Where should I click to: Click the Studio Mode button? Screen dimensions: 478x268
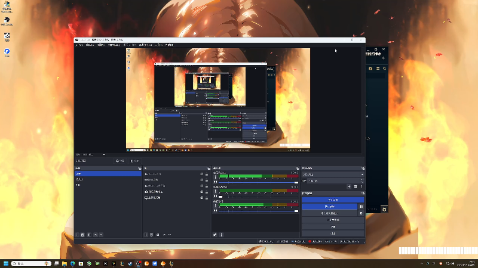(x=333, y=220)
